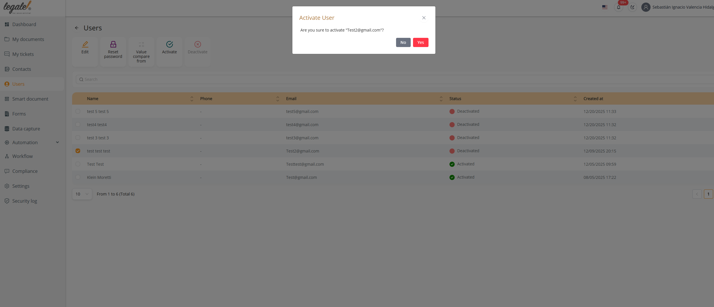This screenshot has width=714, height=307.
Task: Open Security log in the sidebar
Action: click(x=25, y=201)
